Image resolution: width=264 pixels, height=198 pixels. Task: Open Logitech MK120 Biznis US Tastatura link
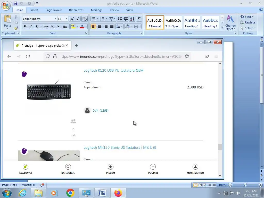click(120, 147)
